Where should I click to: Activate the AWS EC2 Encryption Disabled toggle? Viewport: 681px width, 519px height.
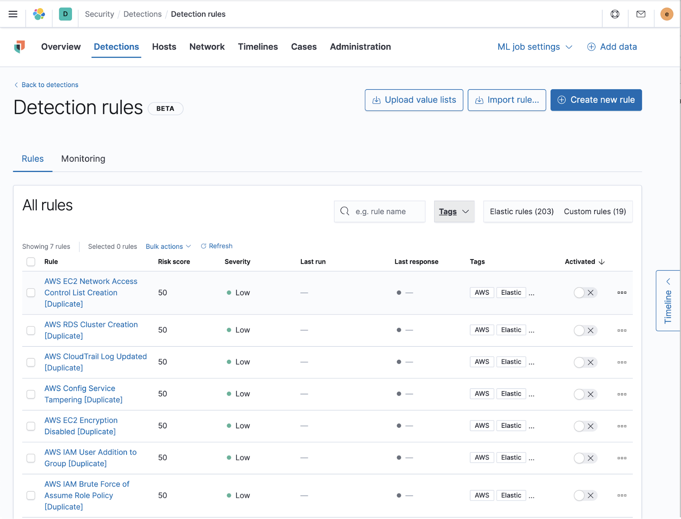(585, 426)
